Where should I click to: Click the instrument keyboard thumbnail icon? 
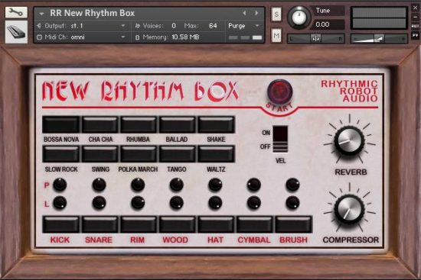tap(16, 32)
